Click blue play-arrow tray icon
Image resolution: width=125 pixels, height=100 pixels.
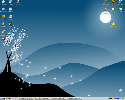coord(118,99)
